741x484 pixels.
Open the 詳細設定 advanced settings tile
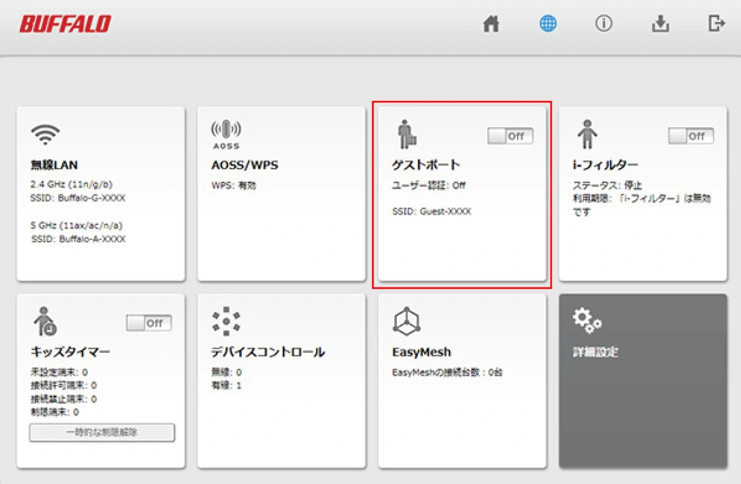point(643,381)
